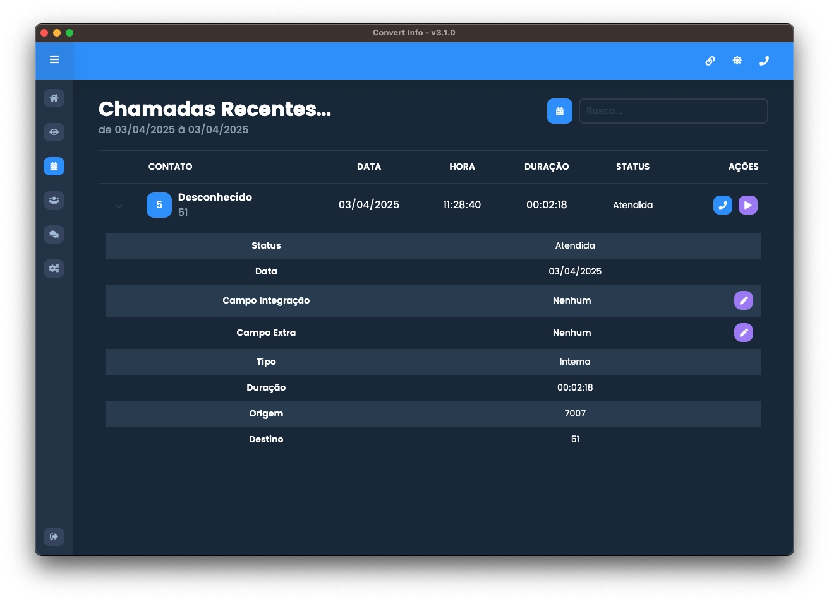Viewport: 829px width, 602px height.
Task: Toggle the sun theme icon
Action: [x=737, y=61]
